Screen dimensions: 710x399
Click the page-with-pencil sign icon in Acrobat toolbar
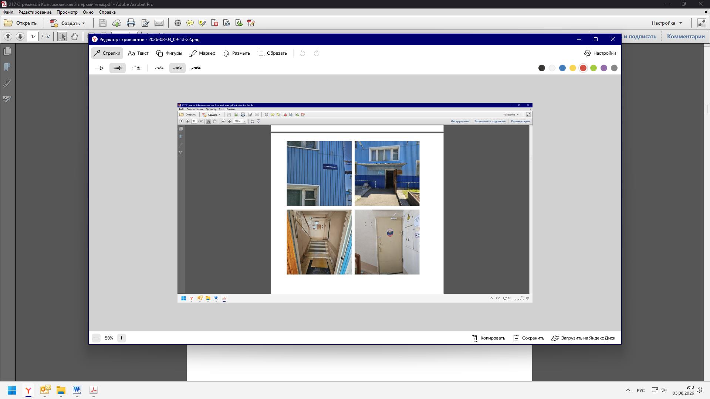coord(145,23)
